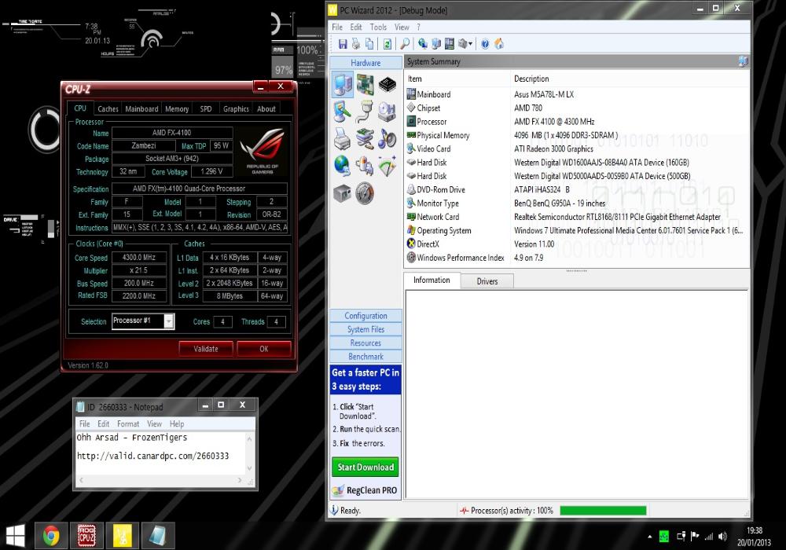
Task: Click the volume speaker tray icon
Action: [722, 537]
